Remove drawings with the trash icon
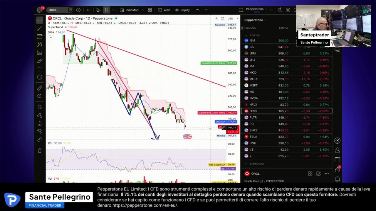The width and height of the screenshot is (376, 211). (x=40, y=150)
